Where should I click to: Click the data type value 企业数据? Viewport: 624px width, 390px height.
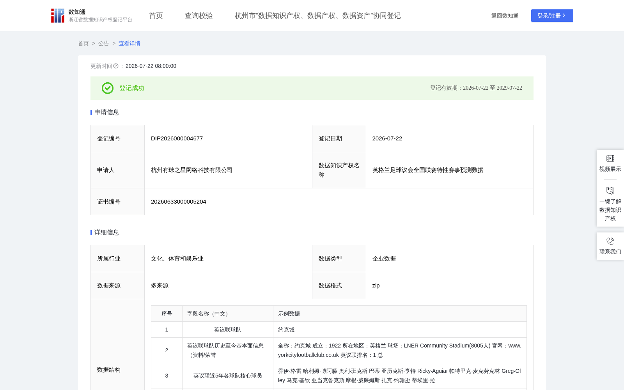(x=384, y=259)
